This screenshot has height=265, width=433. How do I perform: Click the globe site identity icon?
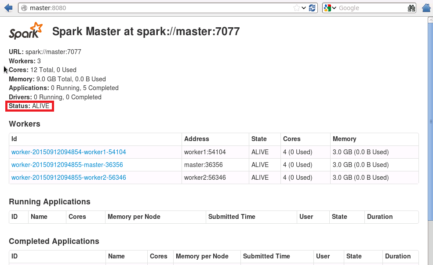pos(24,8)
